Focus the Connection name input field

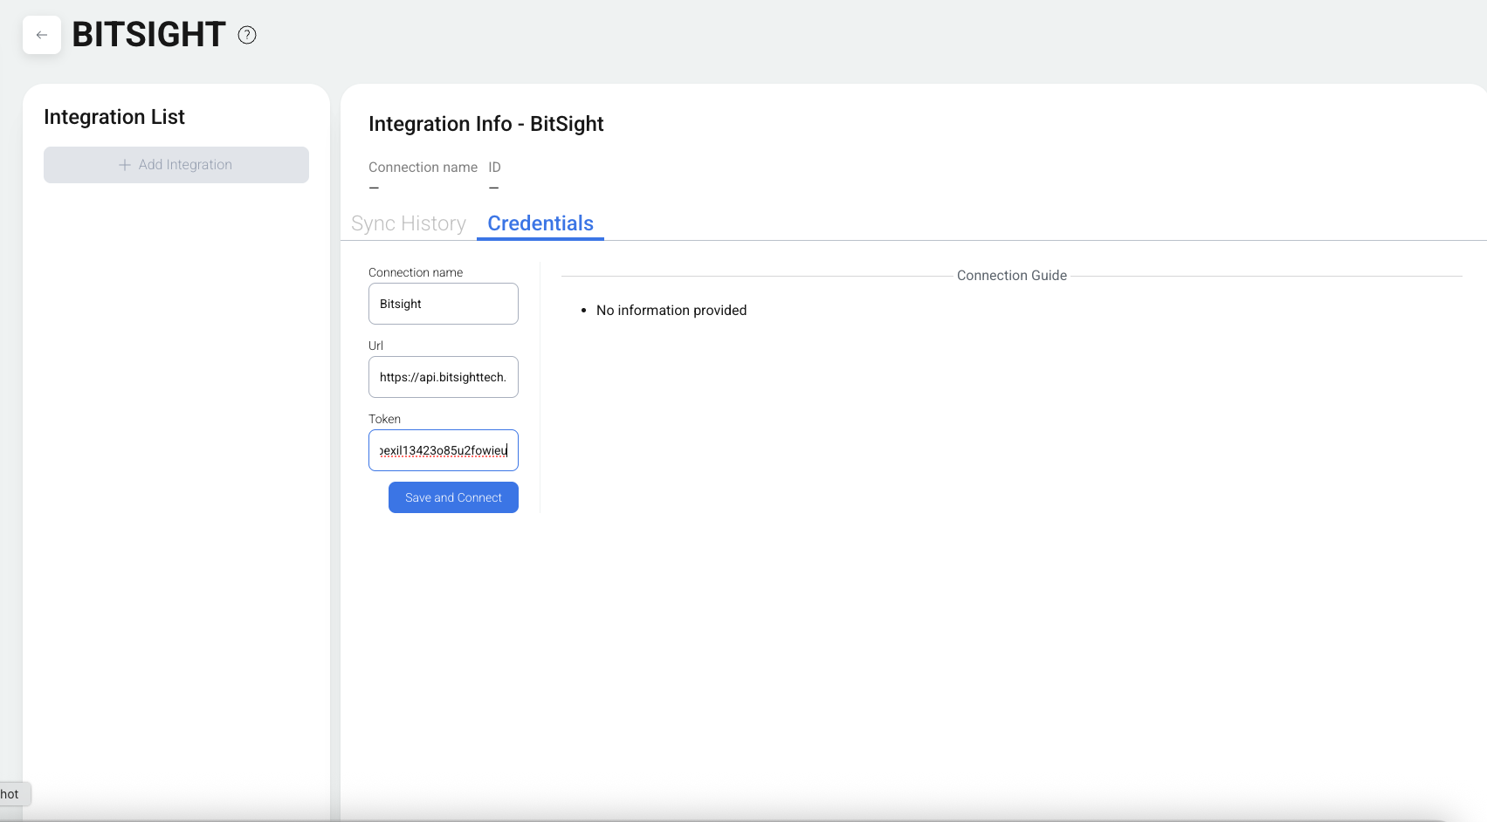click(x=444, y=304)
